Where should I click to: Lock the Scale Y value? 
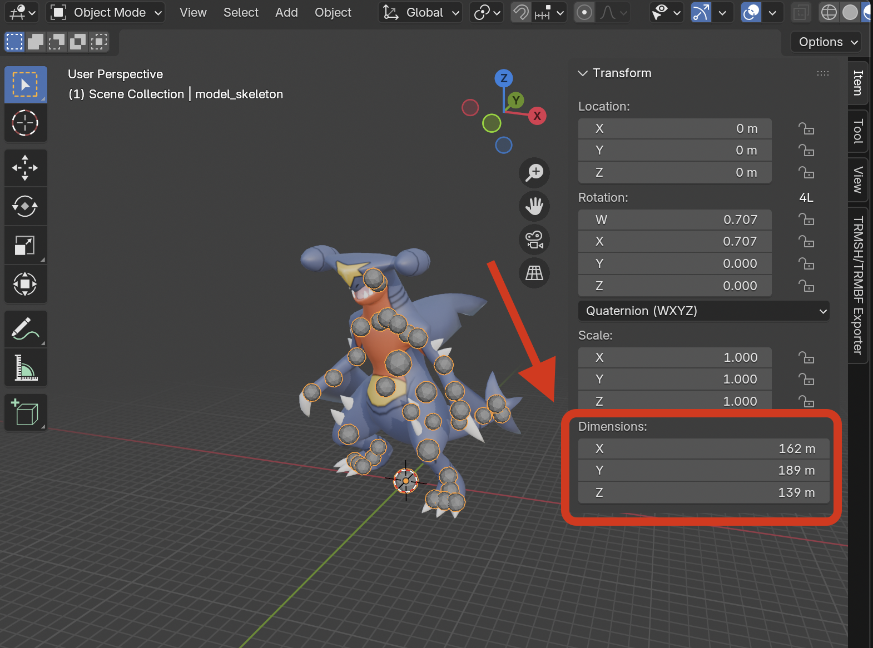coord(806,380)
